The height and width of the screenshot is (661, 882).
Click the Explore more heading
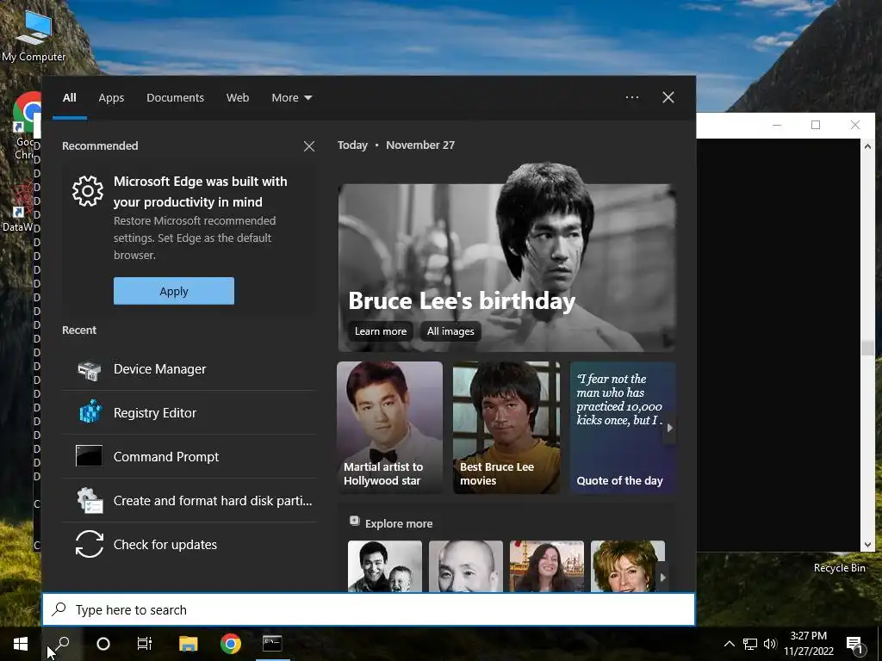pyautogui.click(x=398, y=524)
